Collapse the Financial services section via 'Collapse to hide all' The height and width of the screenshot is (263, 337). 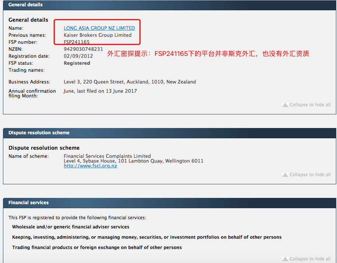point(310,259)
